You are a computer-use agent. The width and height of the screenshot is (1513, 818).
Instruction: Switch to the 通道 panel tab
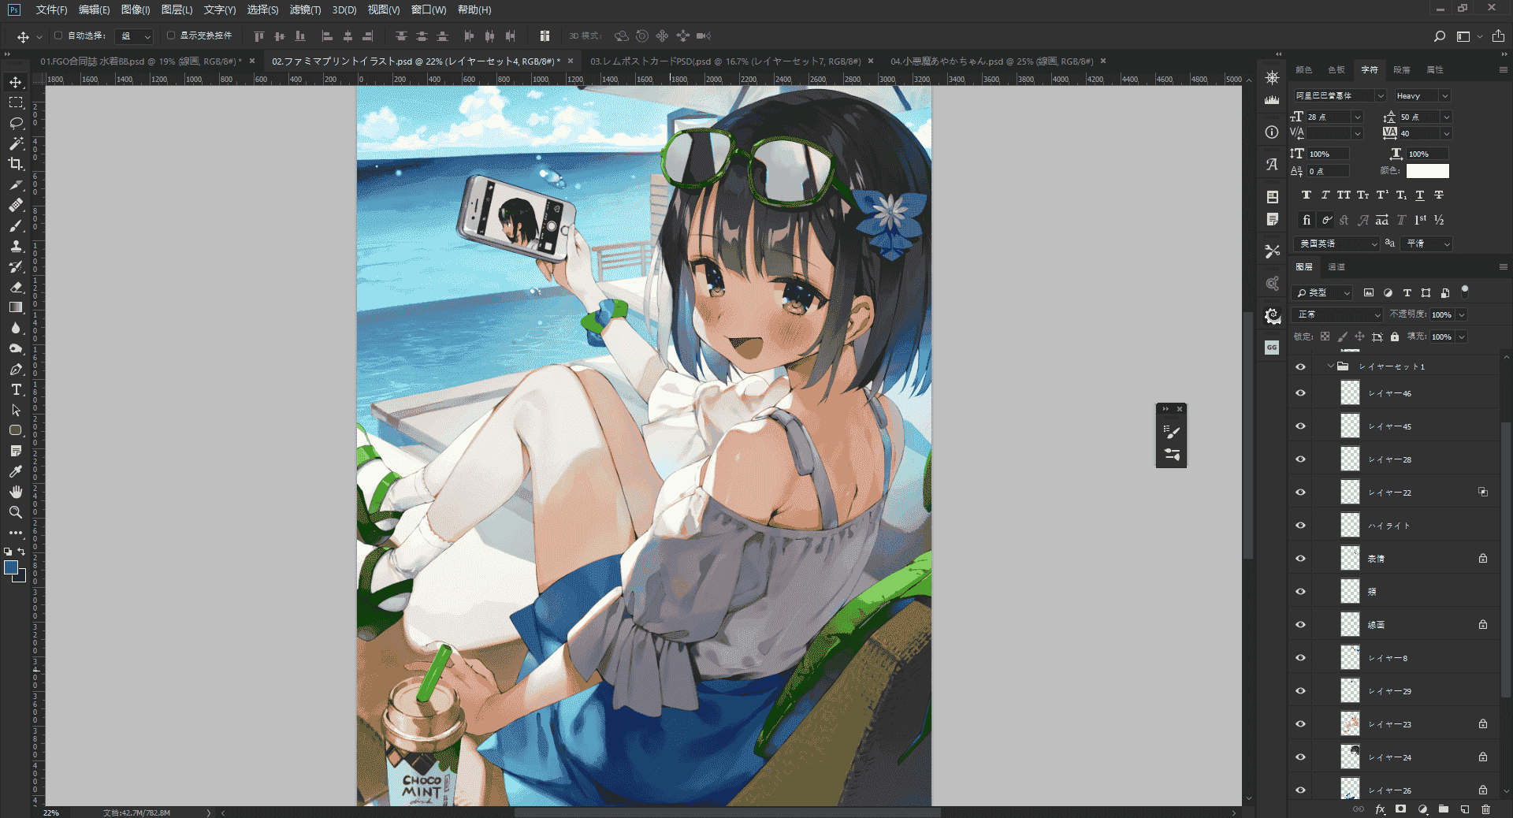tap(1336, 267)
